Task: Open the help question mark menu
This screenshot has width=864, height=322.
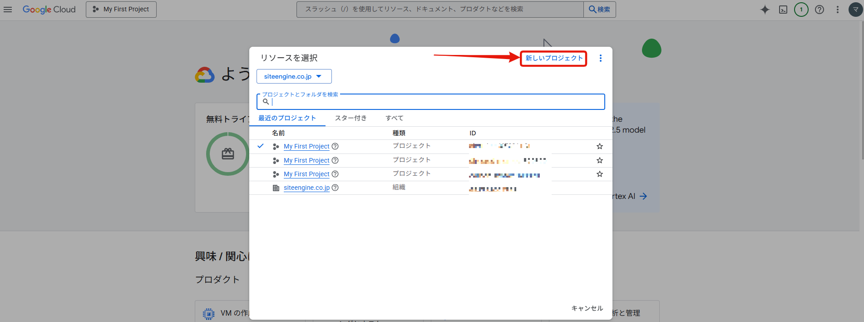Action: coord(820,10)
